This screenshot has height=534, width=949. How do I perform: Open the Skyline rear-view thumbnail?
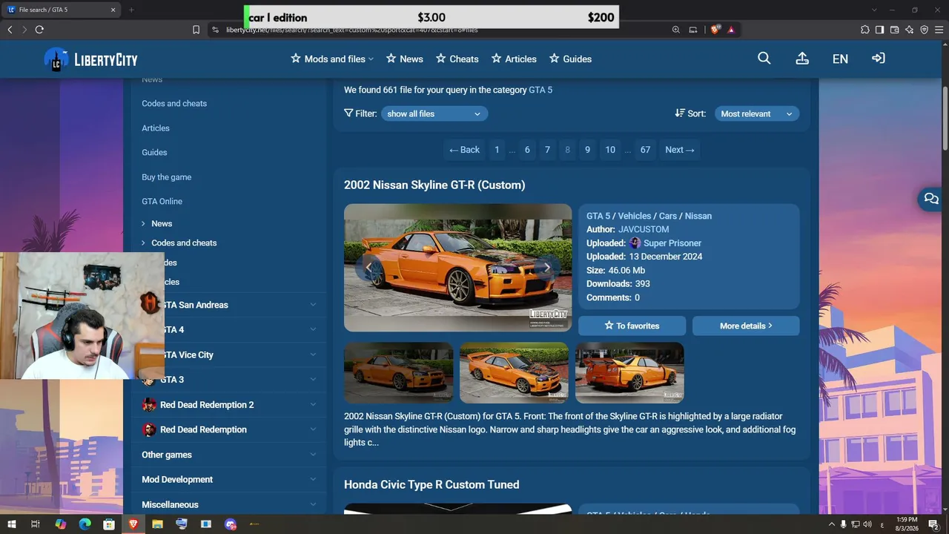[629, 373]
